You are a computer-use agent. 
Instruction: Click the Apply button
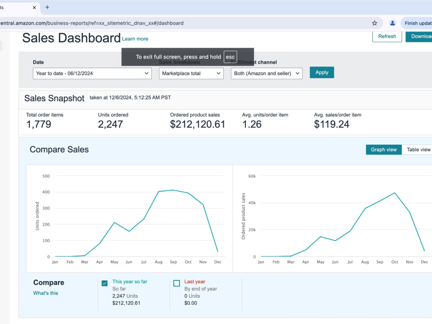click(x=322, y=73)
